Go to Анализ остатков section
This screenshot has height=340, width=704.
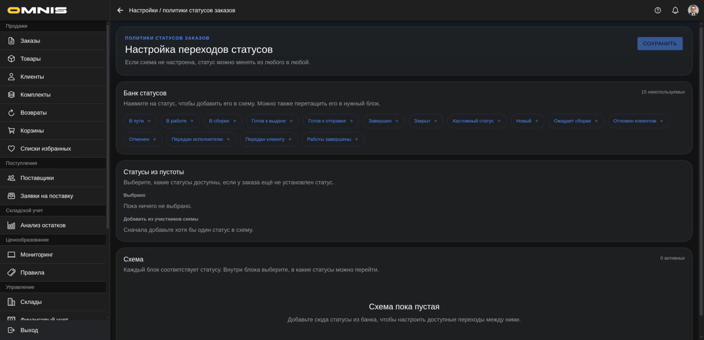[x=43, y=225]
